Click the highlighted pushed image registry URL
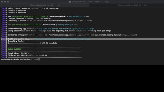Viewport: 164px width, 92px height. [x=62, y=39]
